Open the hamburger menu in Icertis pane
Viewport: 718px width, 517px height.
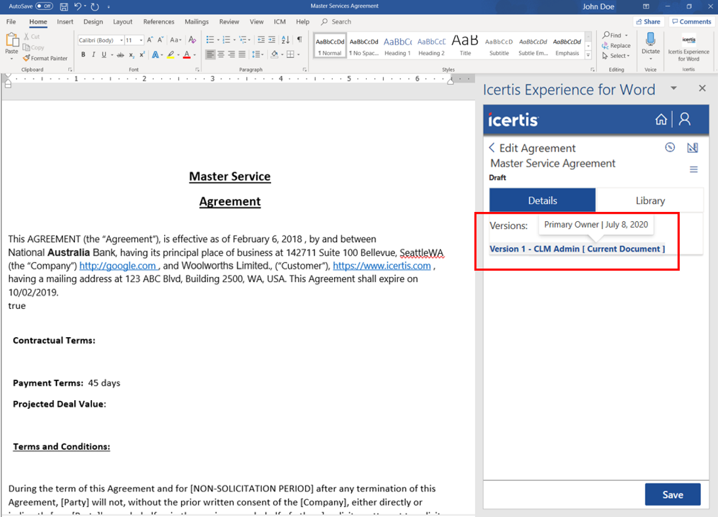click(x=694, y=169)
